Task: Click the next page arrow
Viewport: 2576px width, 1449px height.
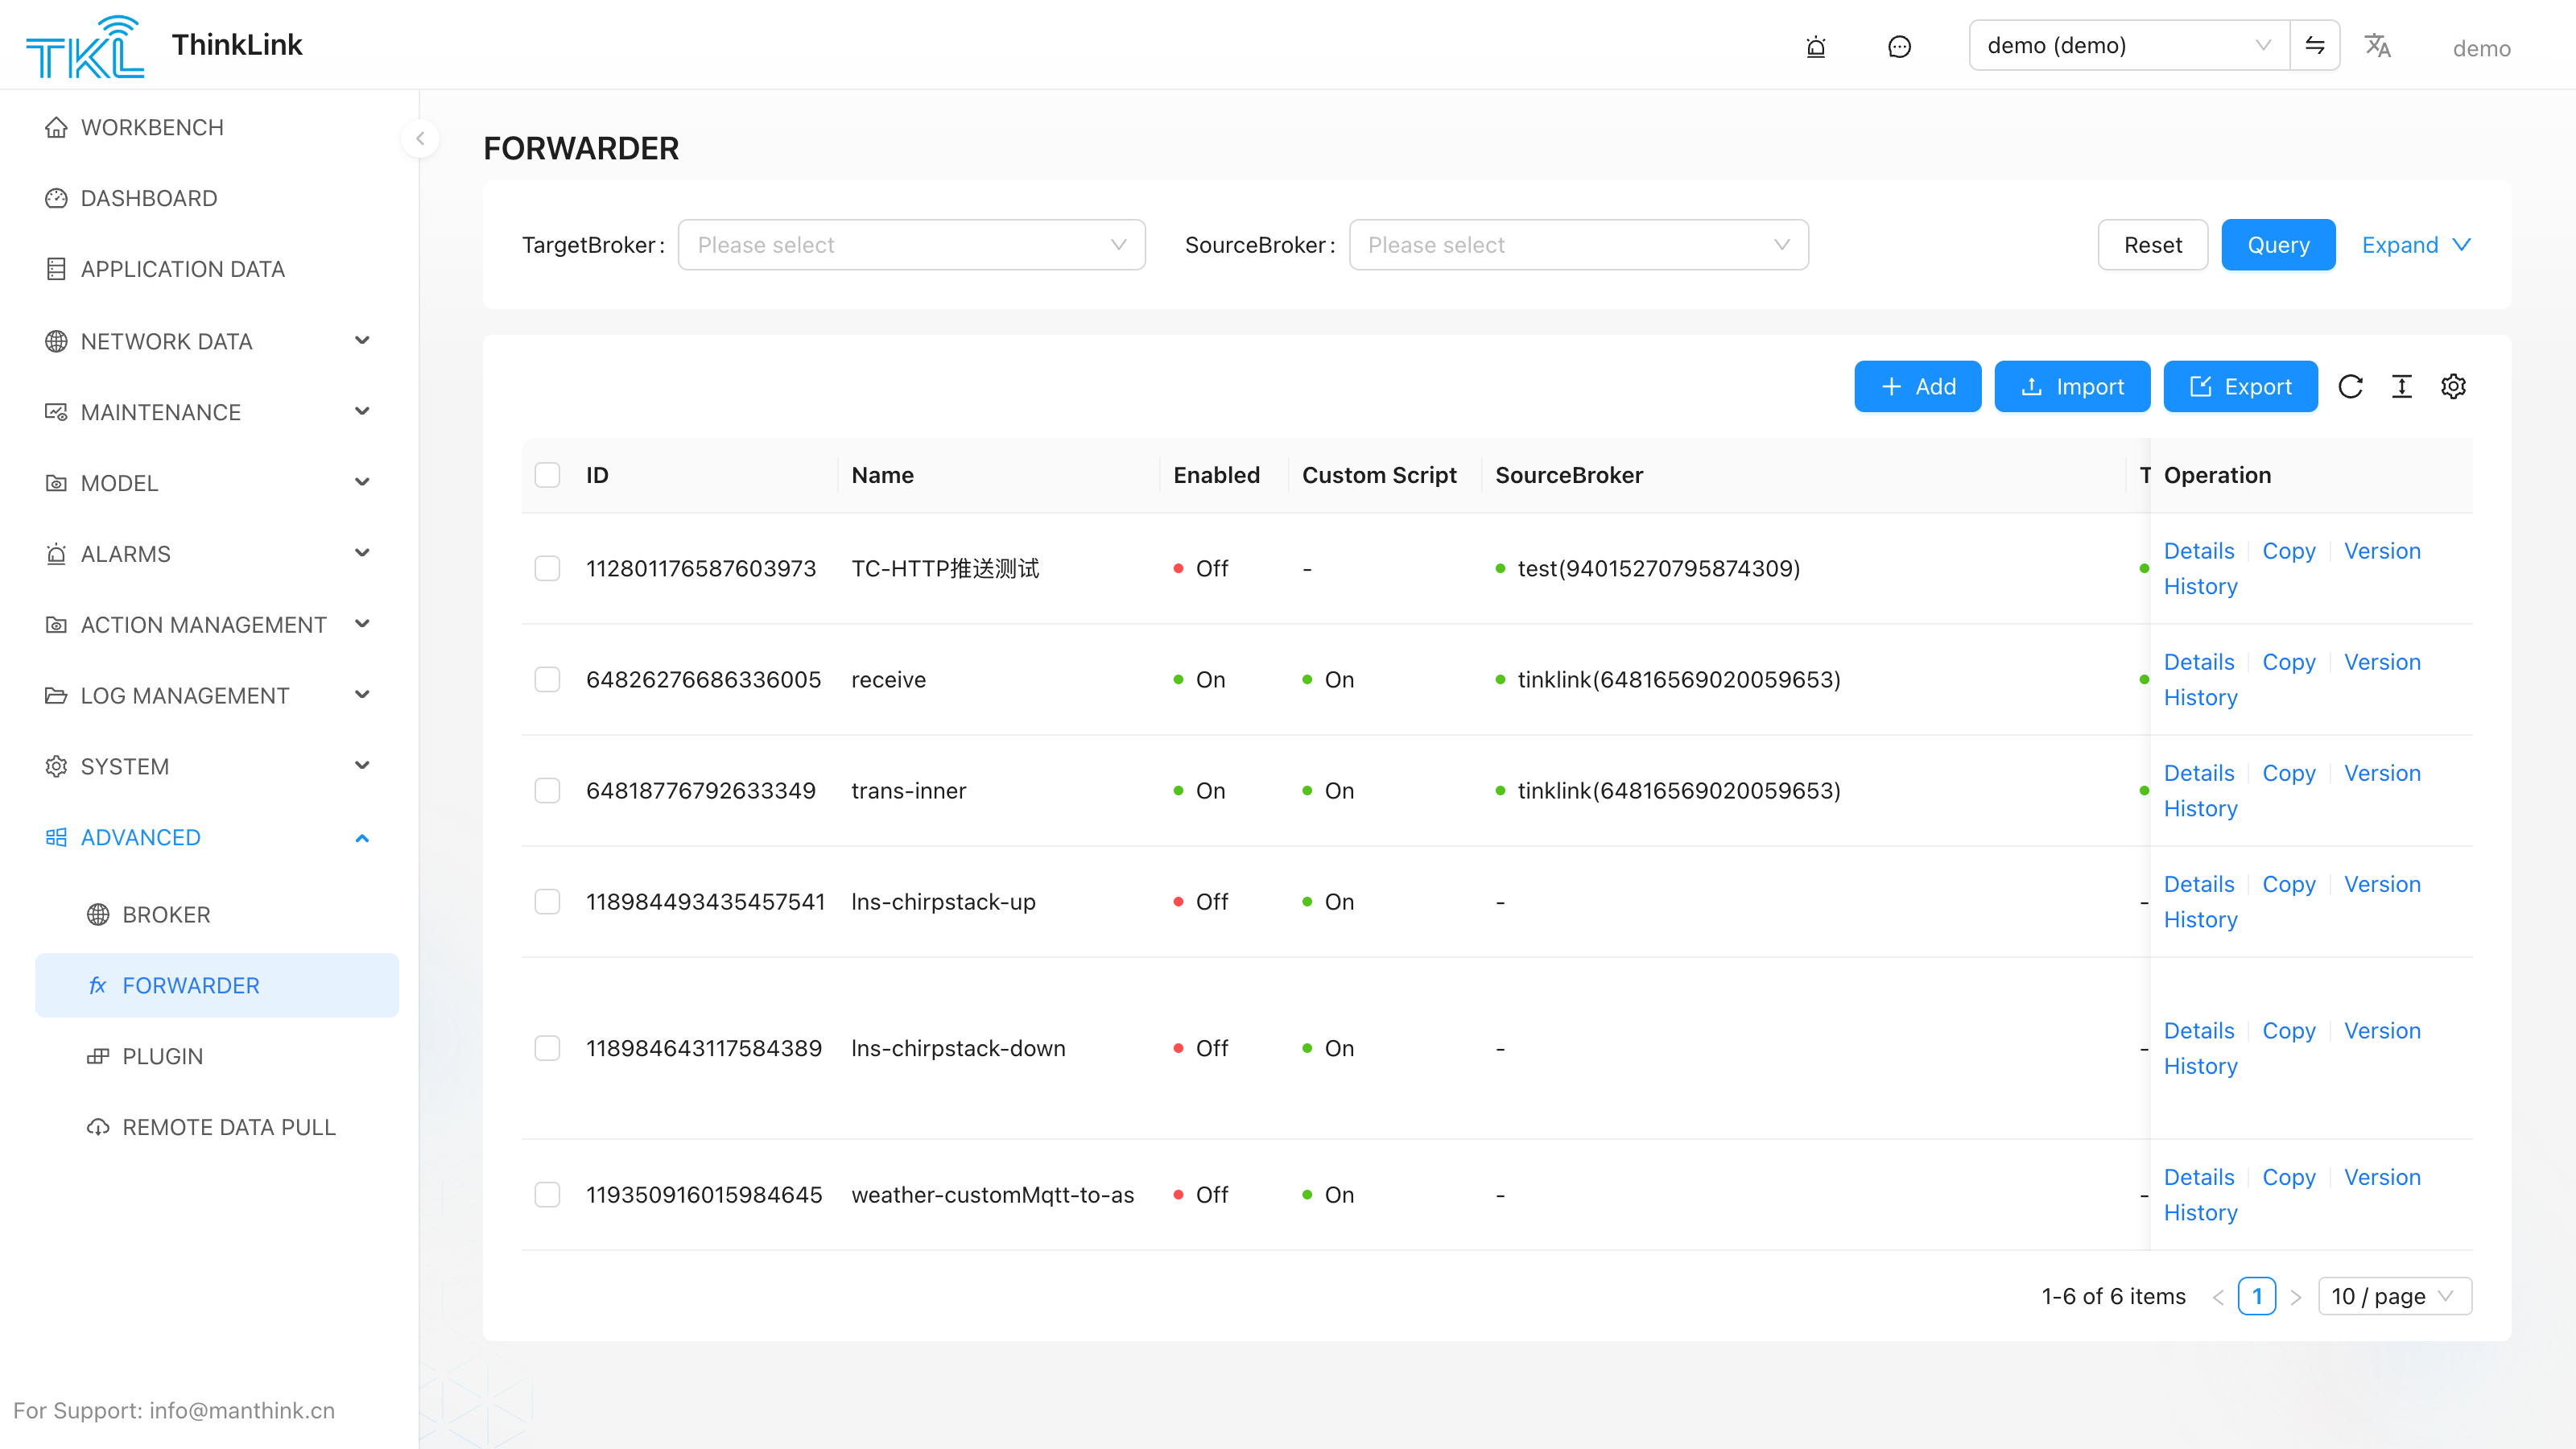Action: click(x=2296, y=1297)
